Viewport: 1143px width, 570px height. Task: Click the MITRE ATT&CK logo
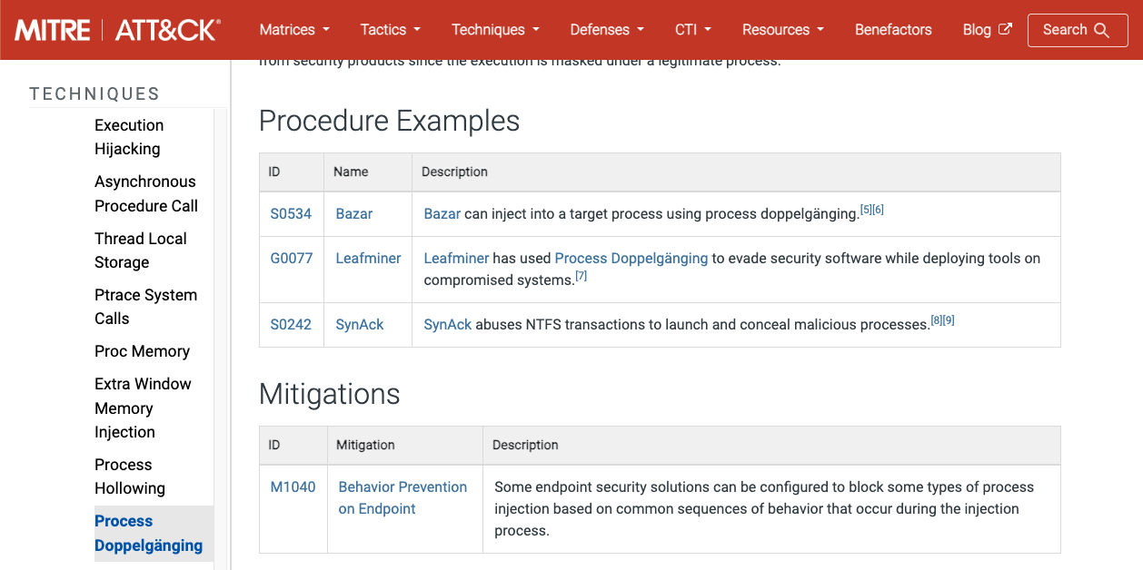point(118,30)
